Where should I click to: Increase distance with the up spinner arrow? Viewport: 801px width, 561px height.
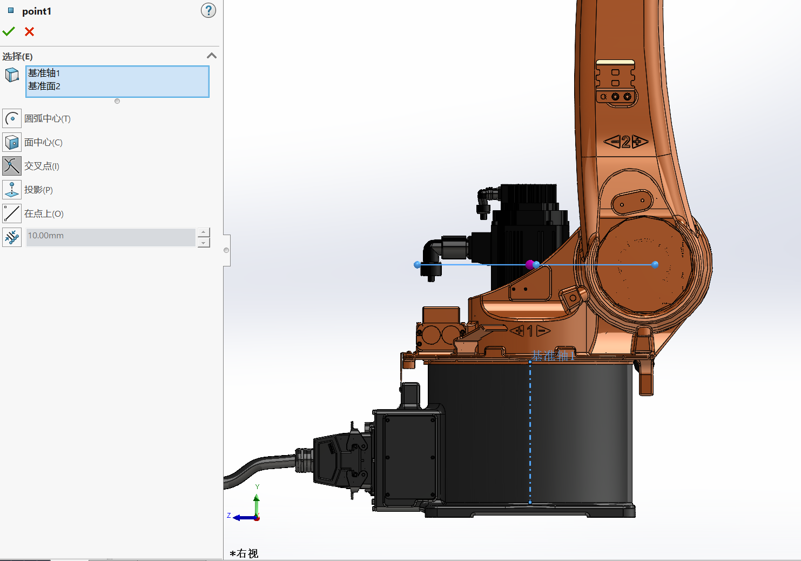pos(204,232)
